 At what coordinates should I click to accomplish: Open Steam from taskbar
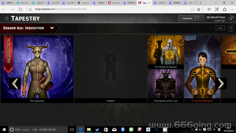click(x=97, y=130)
